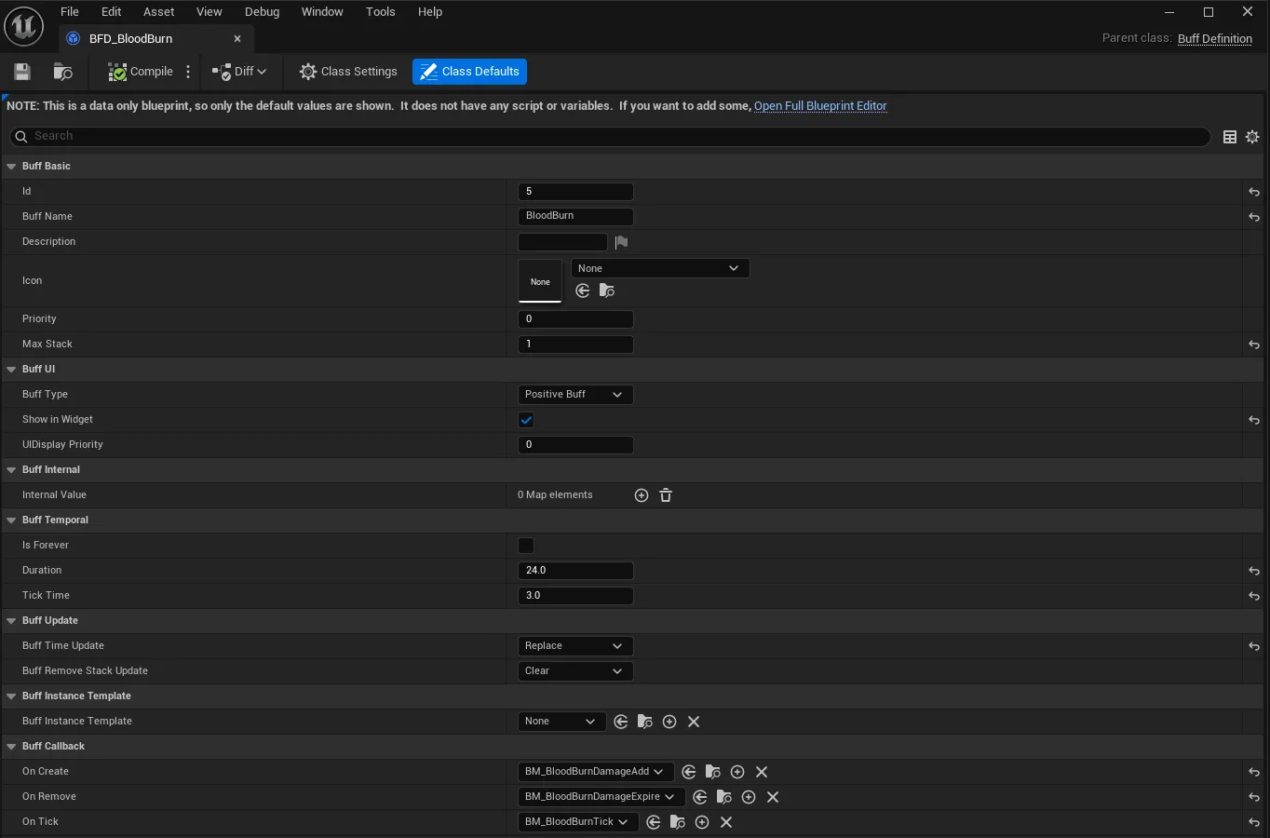Uncheck the Show in Widget checkbox
Viewport: 1270px width, 838px height.
pyautogui.click(x=526, y=420)
